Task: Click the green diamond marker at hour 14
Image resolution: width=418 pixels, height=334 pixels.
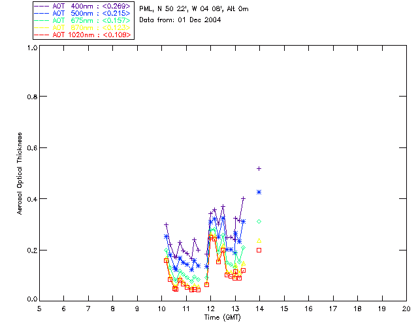Action: pos(259,221)
